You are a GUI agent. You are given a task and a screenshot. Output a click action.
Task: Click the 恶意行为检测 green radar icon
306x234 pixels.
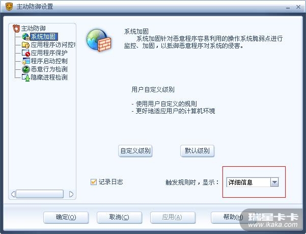pyautogui.click(x=26, y=69)
